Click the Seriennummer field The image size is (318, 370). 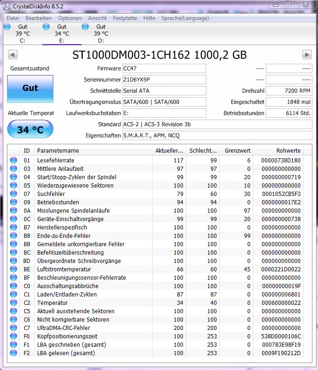click(x=164, y=80)
